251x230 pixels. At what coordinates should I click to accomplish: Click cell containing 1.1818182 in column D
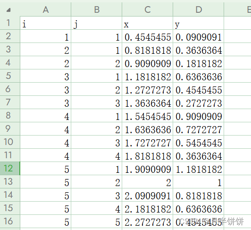click(199, 169)
